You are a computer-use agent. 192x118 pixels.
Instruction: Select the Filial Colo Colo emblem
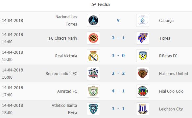coord(143,91)
